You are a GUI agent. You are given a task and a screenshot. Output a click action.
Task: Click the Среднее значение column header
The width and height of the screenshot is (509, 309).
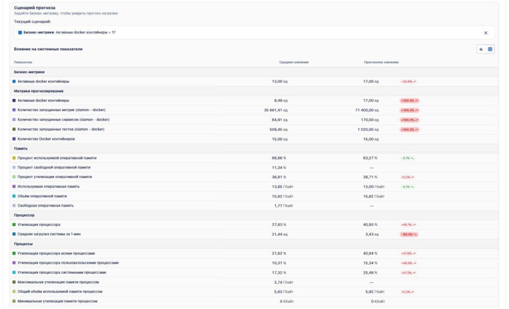click(294, 62)
